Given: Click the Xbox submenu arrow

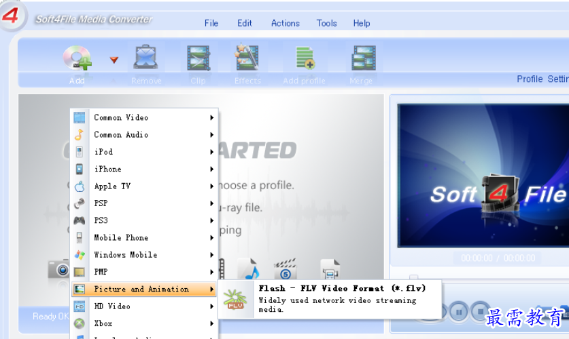Looking at the screenshot, I should tap(211, 323).
